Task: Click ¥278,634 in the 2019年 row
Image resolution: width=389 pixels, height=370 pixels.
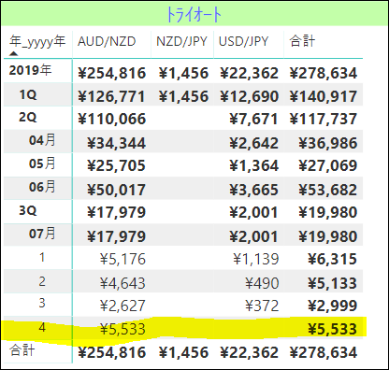Action: [x=324, y=73]
